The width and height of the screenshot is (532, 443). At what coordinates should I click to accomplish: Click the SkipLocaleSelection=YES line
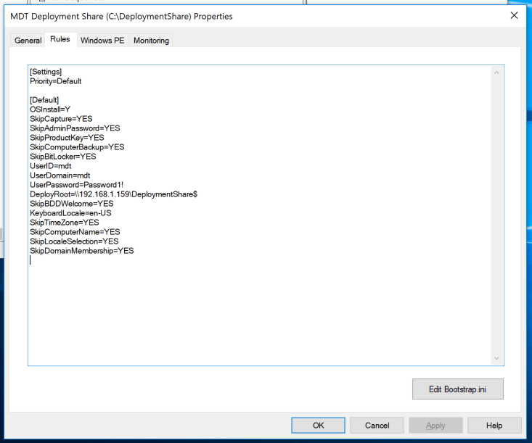click(74, 241)
